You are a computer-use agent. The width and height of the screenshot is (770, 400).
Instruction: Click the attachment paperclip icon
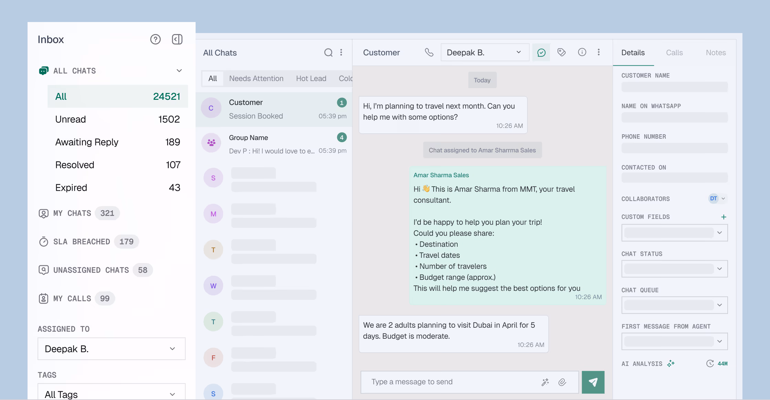tap(562, 382)
